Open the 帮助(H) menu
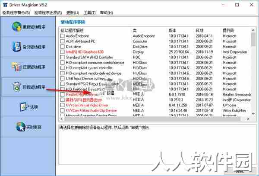This screenshot has width=259, height=176. tap(107, 13)
